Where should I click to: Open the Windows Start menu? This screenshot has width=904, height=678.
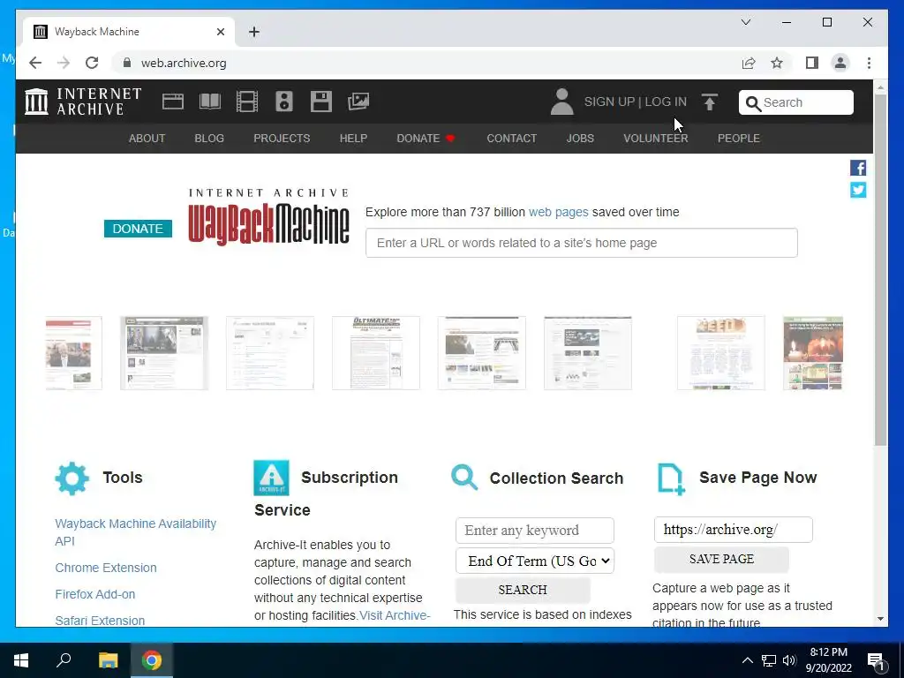pyautogui.click(x=21, y=660)
